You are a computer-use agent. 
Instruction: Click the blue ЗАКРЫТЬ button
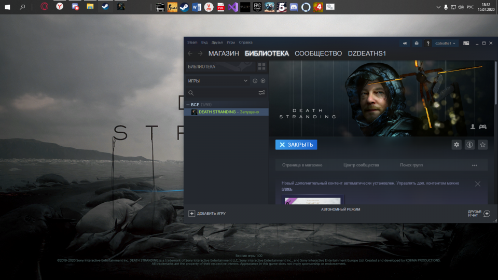296,145
